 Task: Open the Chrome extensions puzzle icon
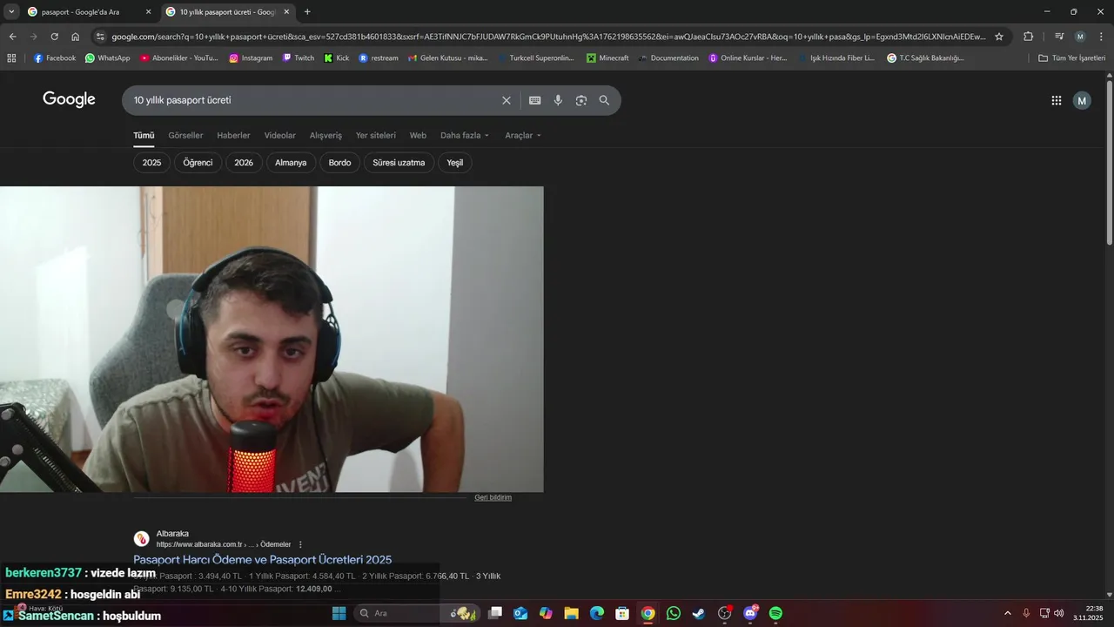click(1028, 37)
